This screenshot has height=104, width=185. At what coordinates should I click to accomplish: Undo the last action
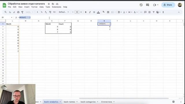(x=10, y=12)
